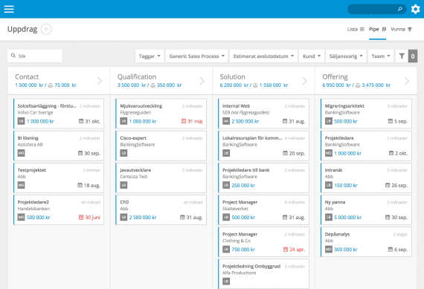Switch to the Vunna view tab

401,29
